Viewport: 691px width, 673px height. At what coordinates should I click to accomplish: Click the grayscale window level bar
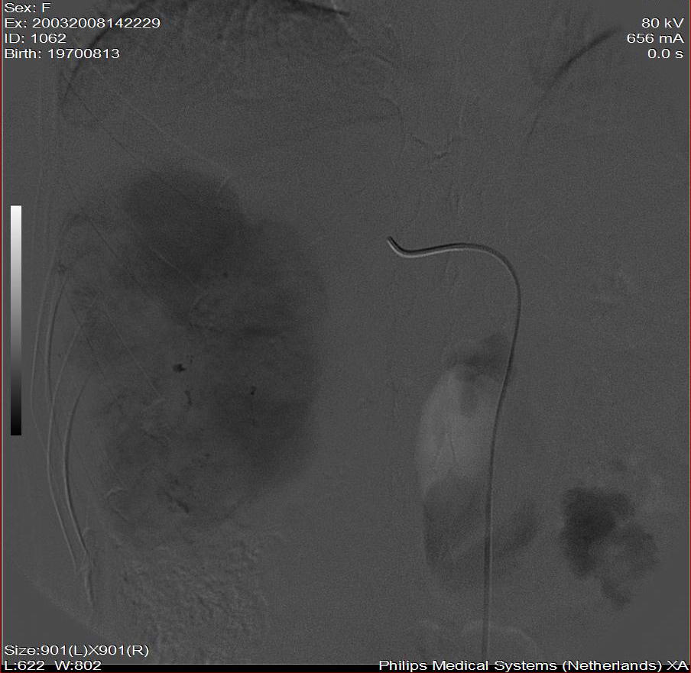tap(16, 320)
